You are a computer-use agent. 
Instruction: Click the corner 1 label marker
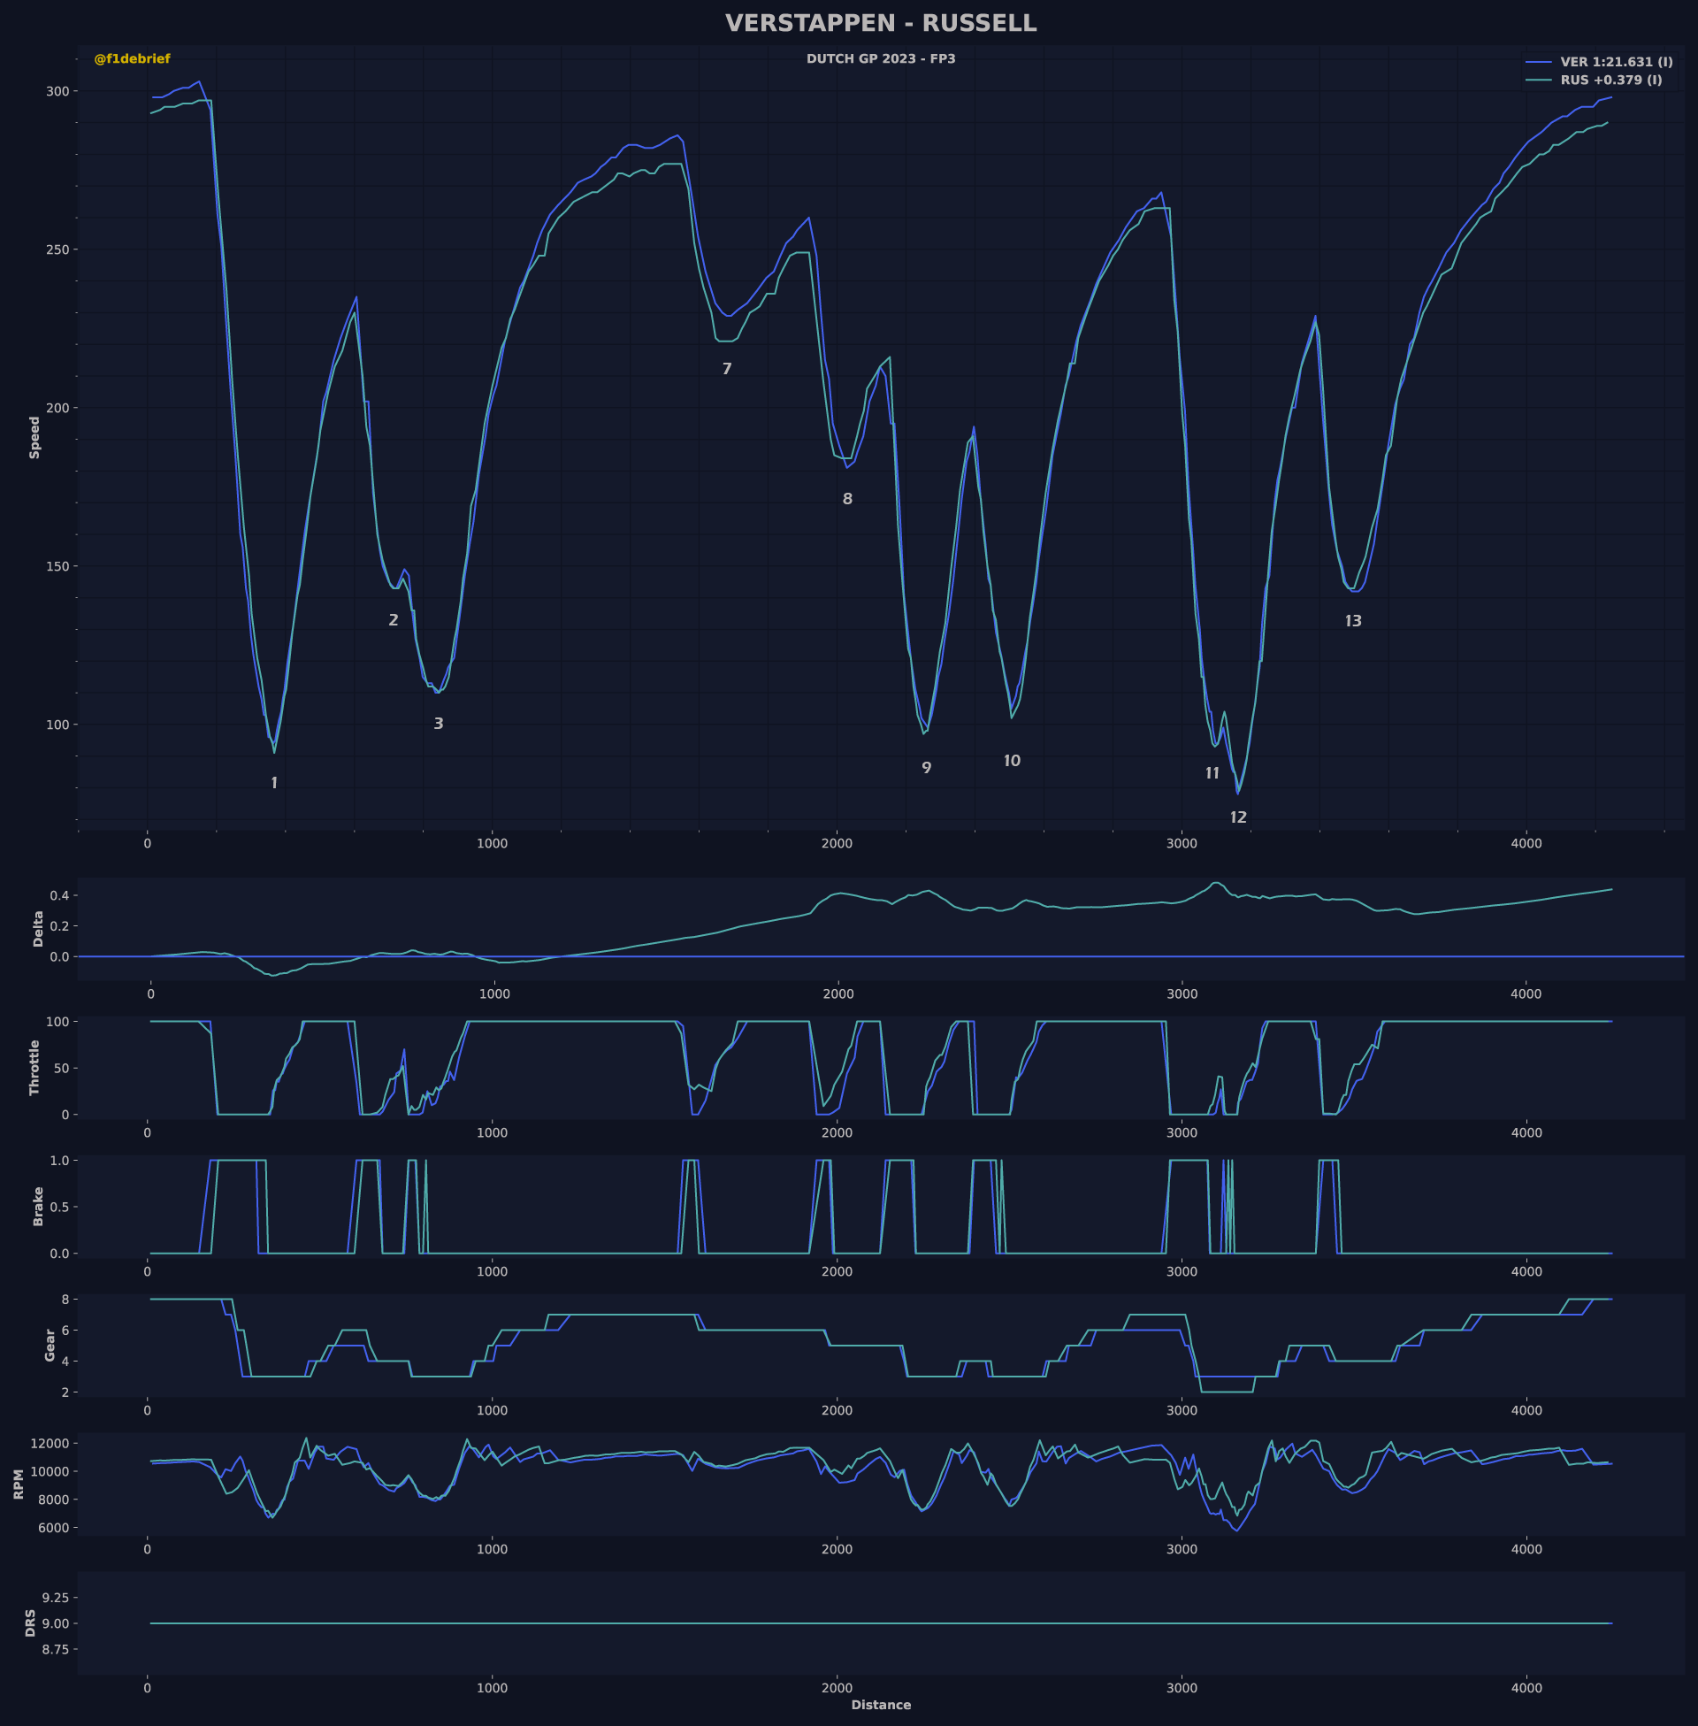[274, 783]
